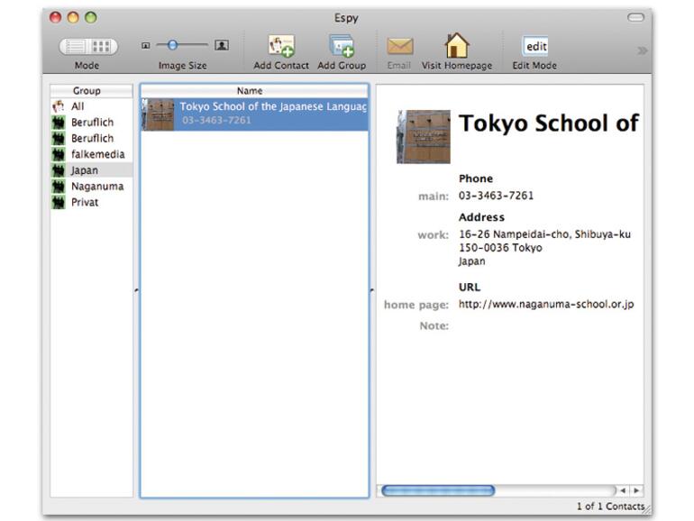This screenshot has width=694, height=521.
Task: Expand the toolbar overflow chevron
Action: click(642, 50)
